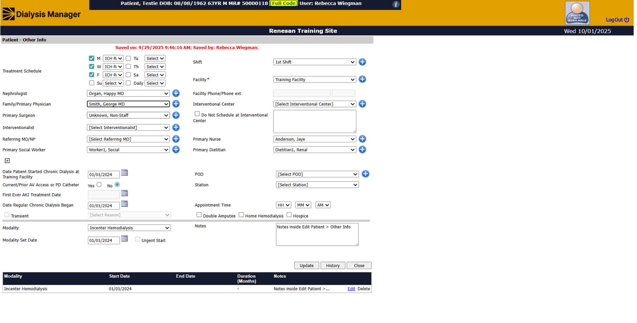
Task: Open the Nephrologist dropdown
Action: (129, 94)
